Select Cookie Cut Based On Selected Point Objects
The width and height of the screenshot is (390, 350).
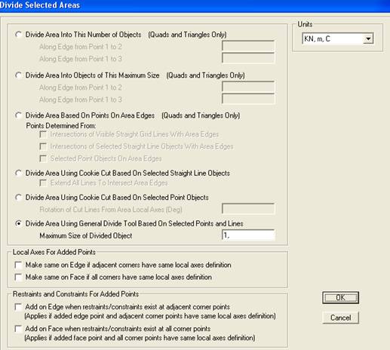18,198
